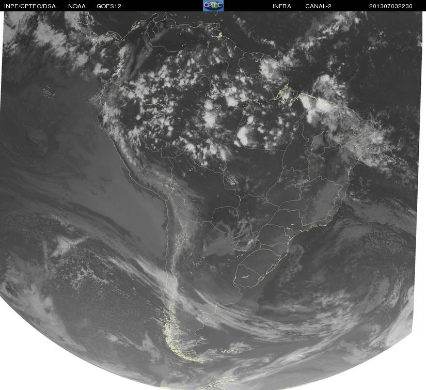Screen dimensions: 426x390
Task: Click the INPE/CPTEC/DSA header label
Action: tap(30, 6)
